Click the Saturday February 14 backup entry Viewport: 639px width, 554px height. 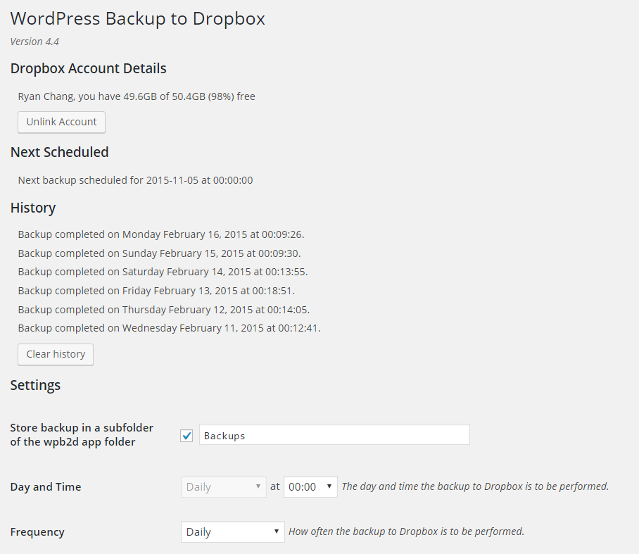click(163, 272)
